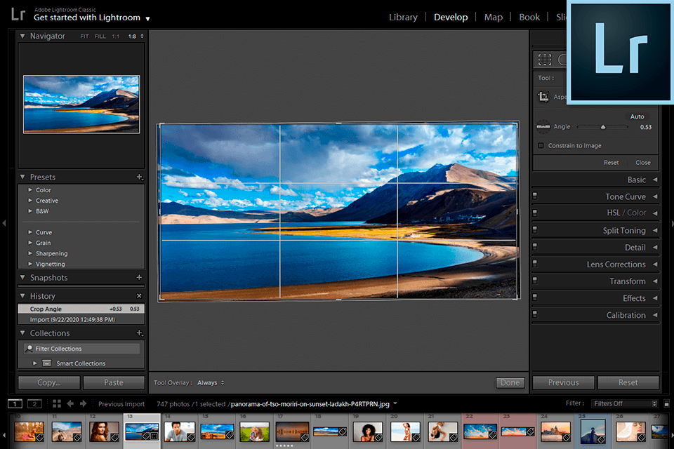Click the develop badge on thumbnail 19
Screen dimensions: 674x449
tap(378, 438)
